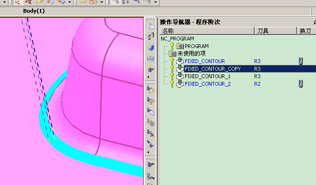Click the Create Tool icon
The image size is (316, 185).
click(x=150, y=36)
